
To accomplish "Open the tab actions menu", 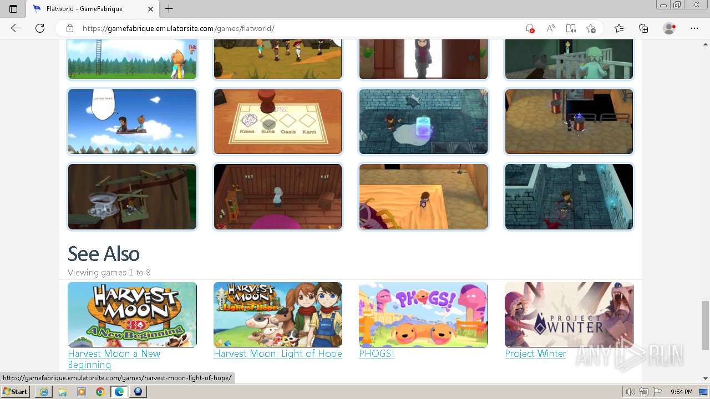I will pos(13,9).
